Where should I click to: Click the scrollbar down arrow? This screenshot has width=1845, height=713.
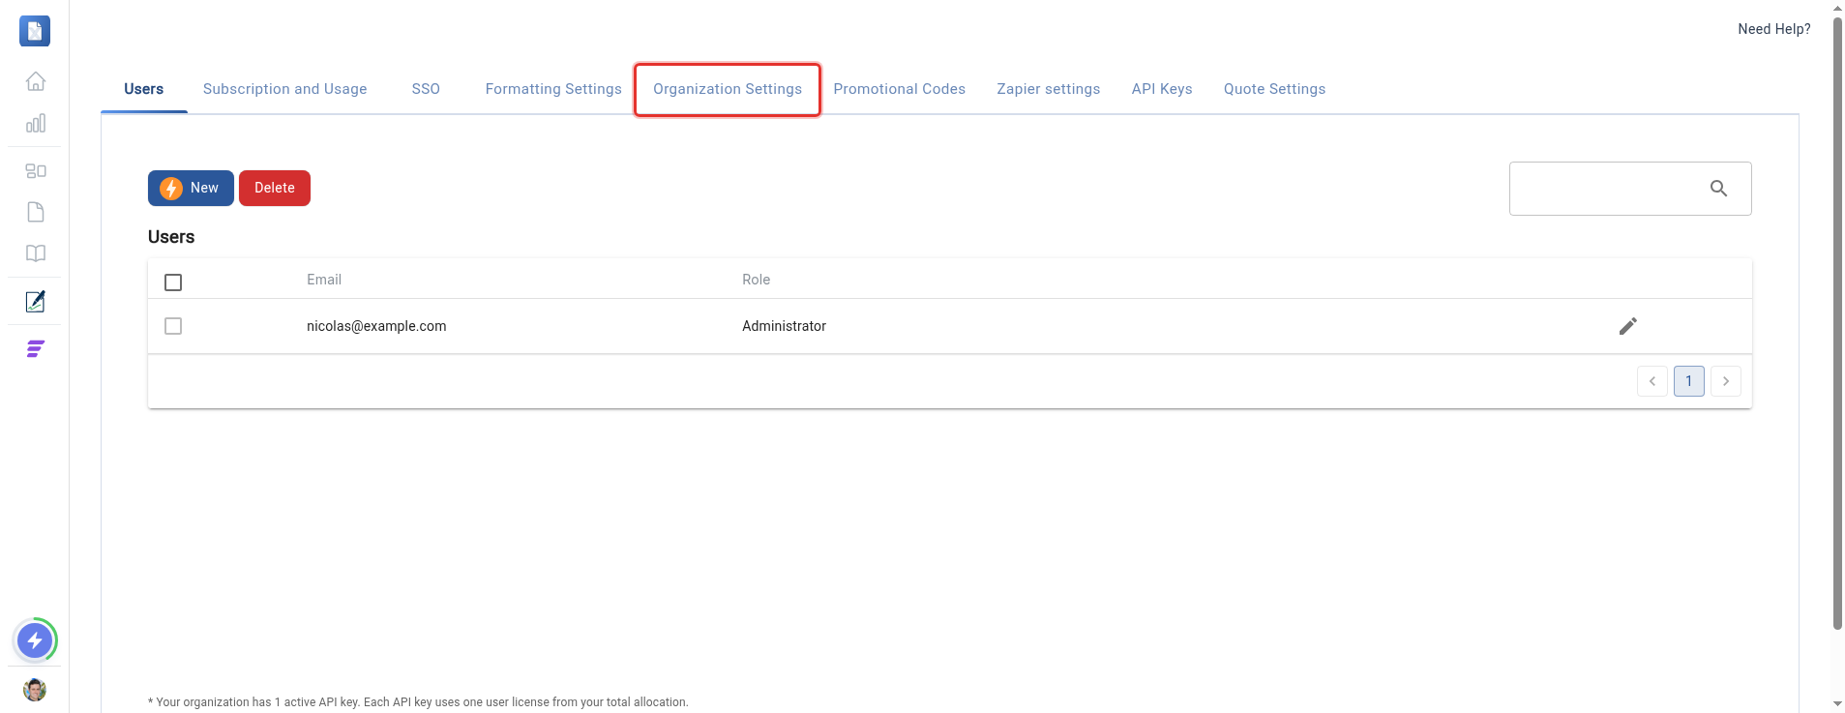[x=1837, y=704]
